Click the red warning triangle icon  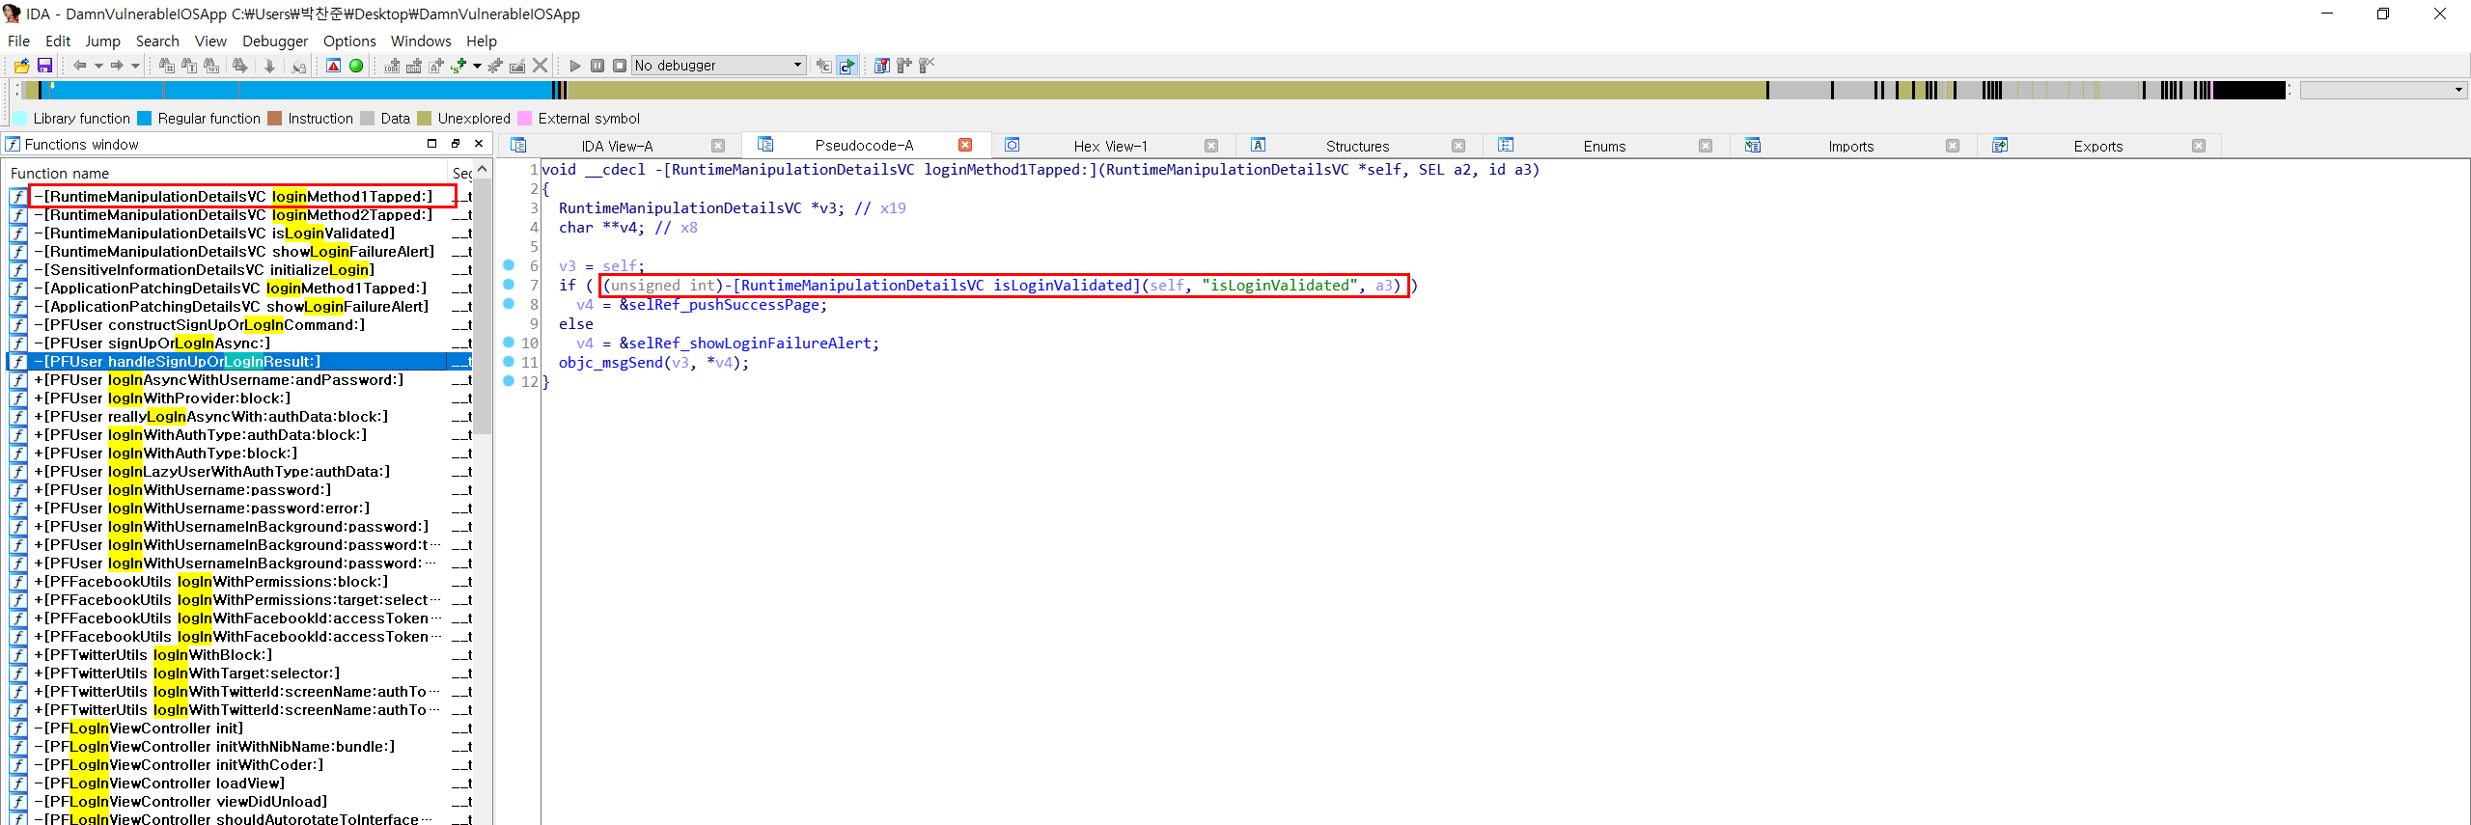[333, 66]
